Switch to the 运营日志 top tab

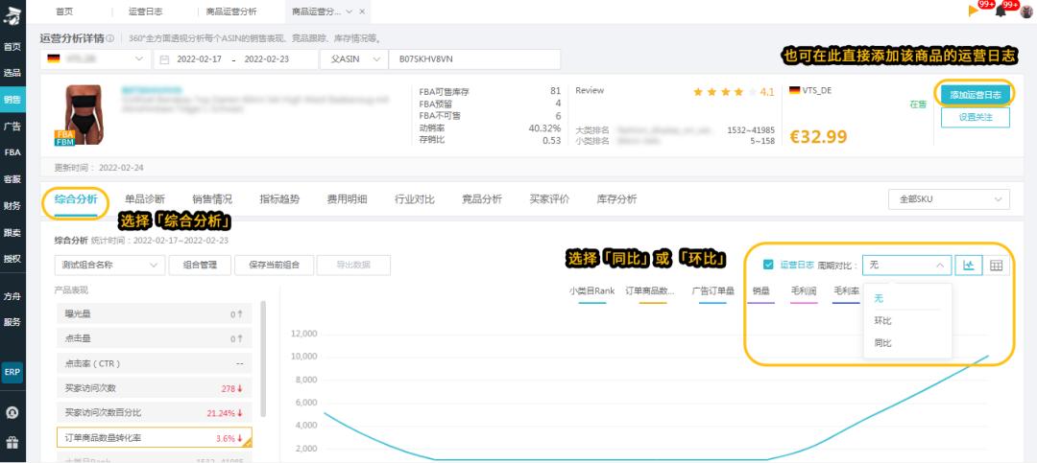pyautogui.click(x=145, y=12)
